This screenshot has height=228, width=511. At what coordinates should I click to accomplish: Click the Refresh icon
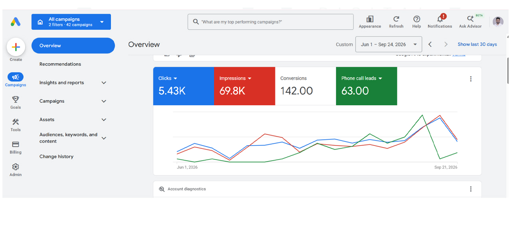click(396, 19)
